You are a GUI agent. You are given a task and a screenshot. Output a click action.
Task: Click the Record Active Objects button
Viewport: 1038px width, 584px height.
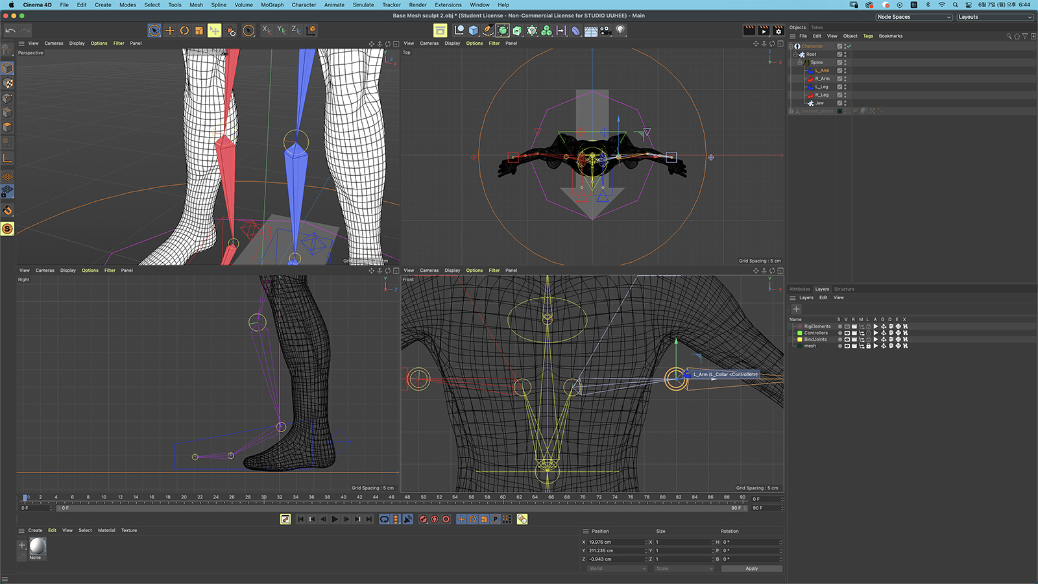[x=423, y=519]
